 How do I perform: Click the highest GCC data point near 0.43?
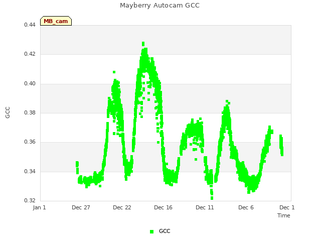pos(143,44)
